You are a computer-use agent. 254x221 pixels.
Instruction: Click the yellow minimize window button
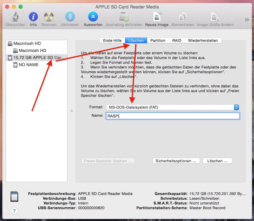click(14, 7)
